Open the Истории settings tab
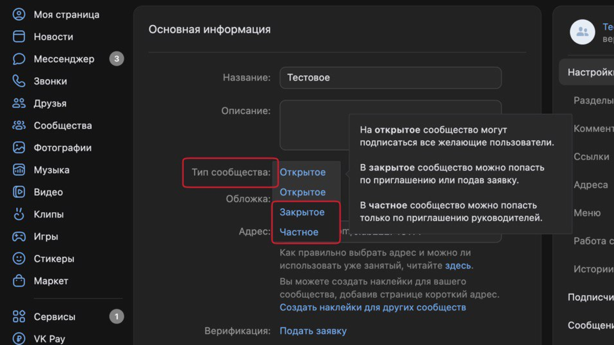Image resolution: width=614 pixels, height=345 pixels. pyautogui.click(x=593, y=269)
